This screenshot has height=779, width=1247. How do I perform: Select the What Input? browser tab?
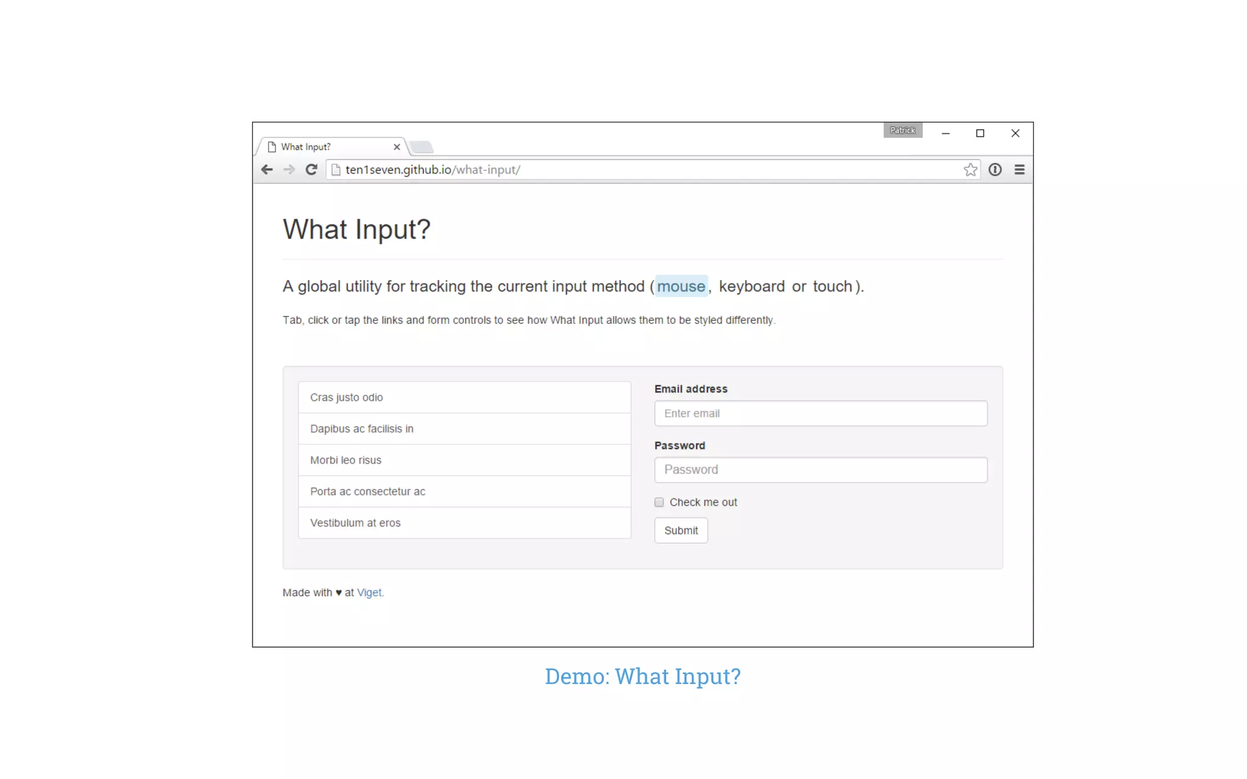tap(332, 147)
